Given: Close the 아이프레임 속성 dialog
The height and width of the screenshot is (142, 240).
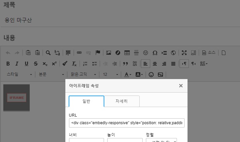Looking at the screenshot, I should click(x=181, y=86).
